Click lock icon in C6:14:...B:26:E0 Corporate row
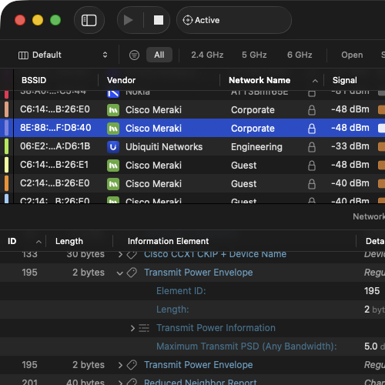This screenshot has width=385, height=385. (312, 110)
